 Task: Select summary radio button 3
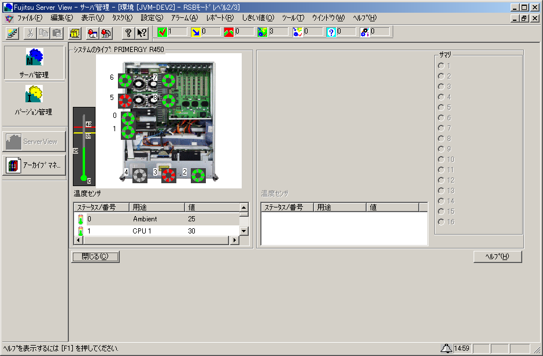click(441, 87)
